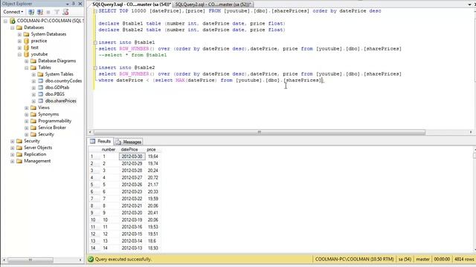Collapse the Databases node
Screen dimensions: 476x267
pos(13,27)
